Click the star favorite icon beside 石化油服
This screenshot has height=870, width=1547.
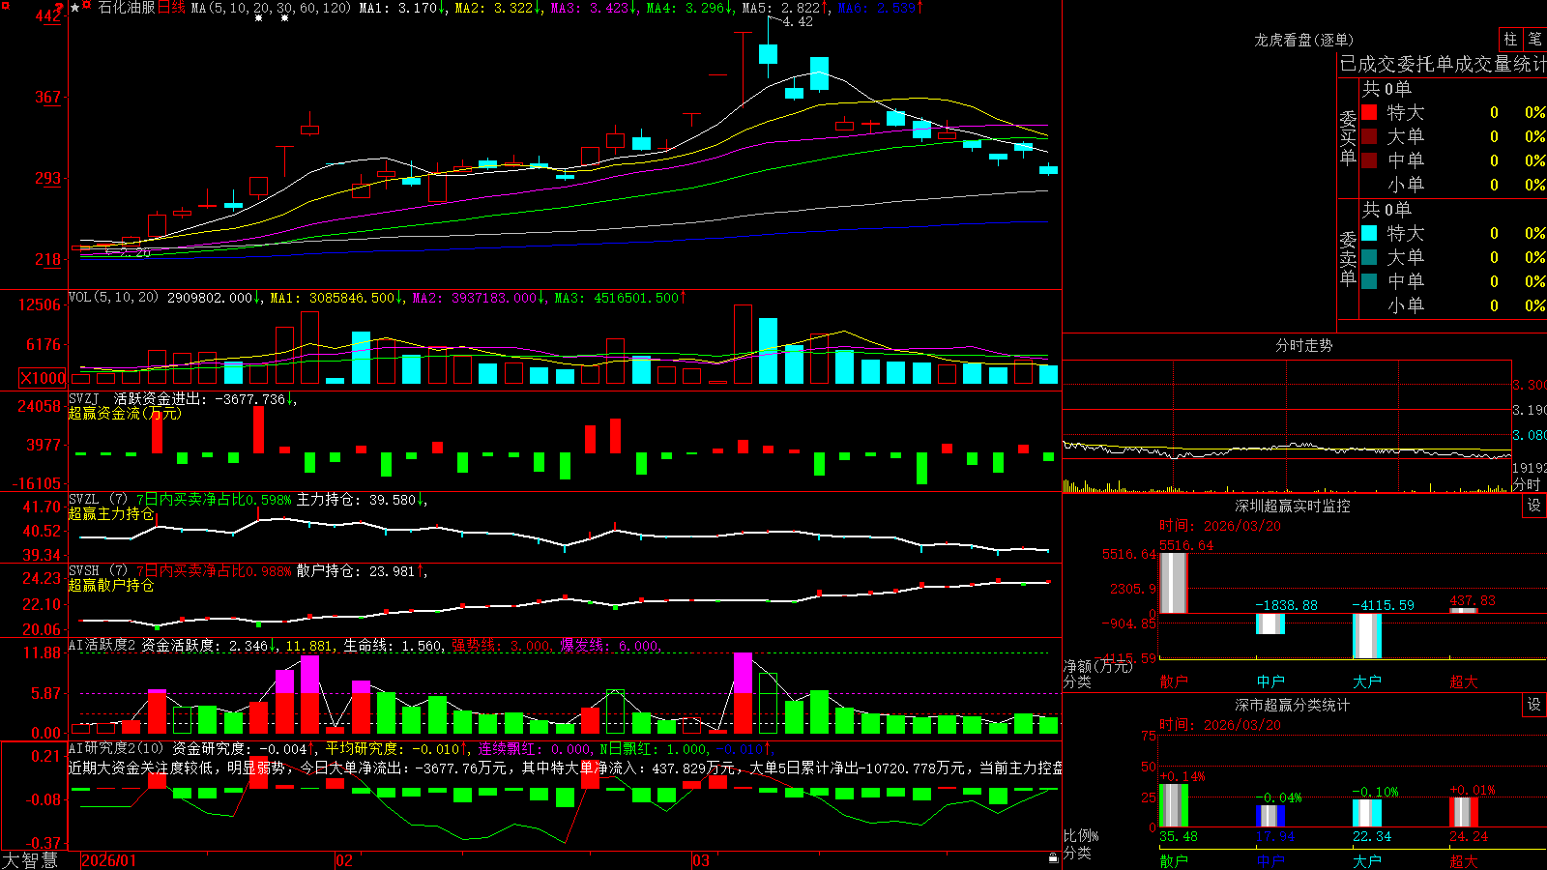pyautogui.click(x=75, y=8)
